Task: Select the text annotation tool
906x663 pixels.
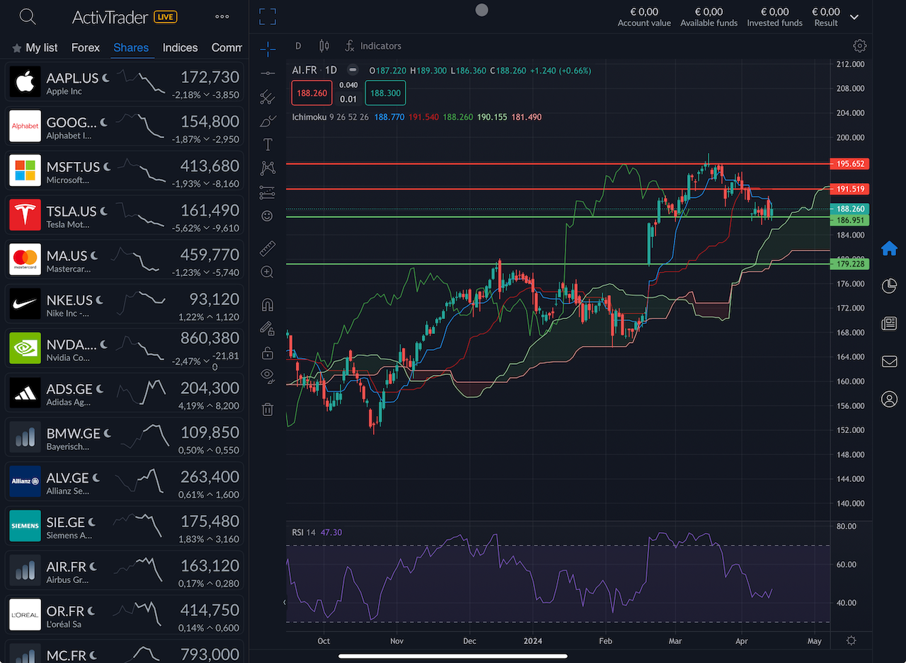Action: (267, 144)
